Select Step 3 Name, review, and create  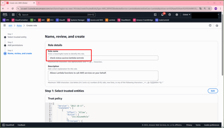[20, 53]
